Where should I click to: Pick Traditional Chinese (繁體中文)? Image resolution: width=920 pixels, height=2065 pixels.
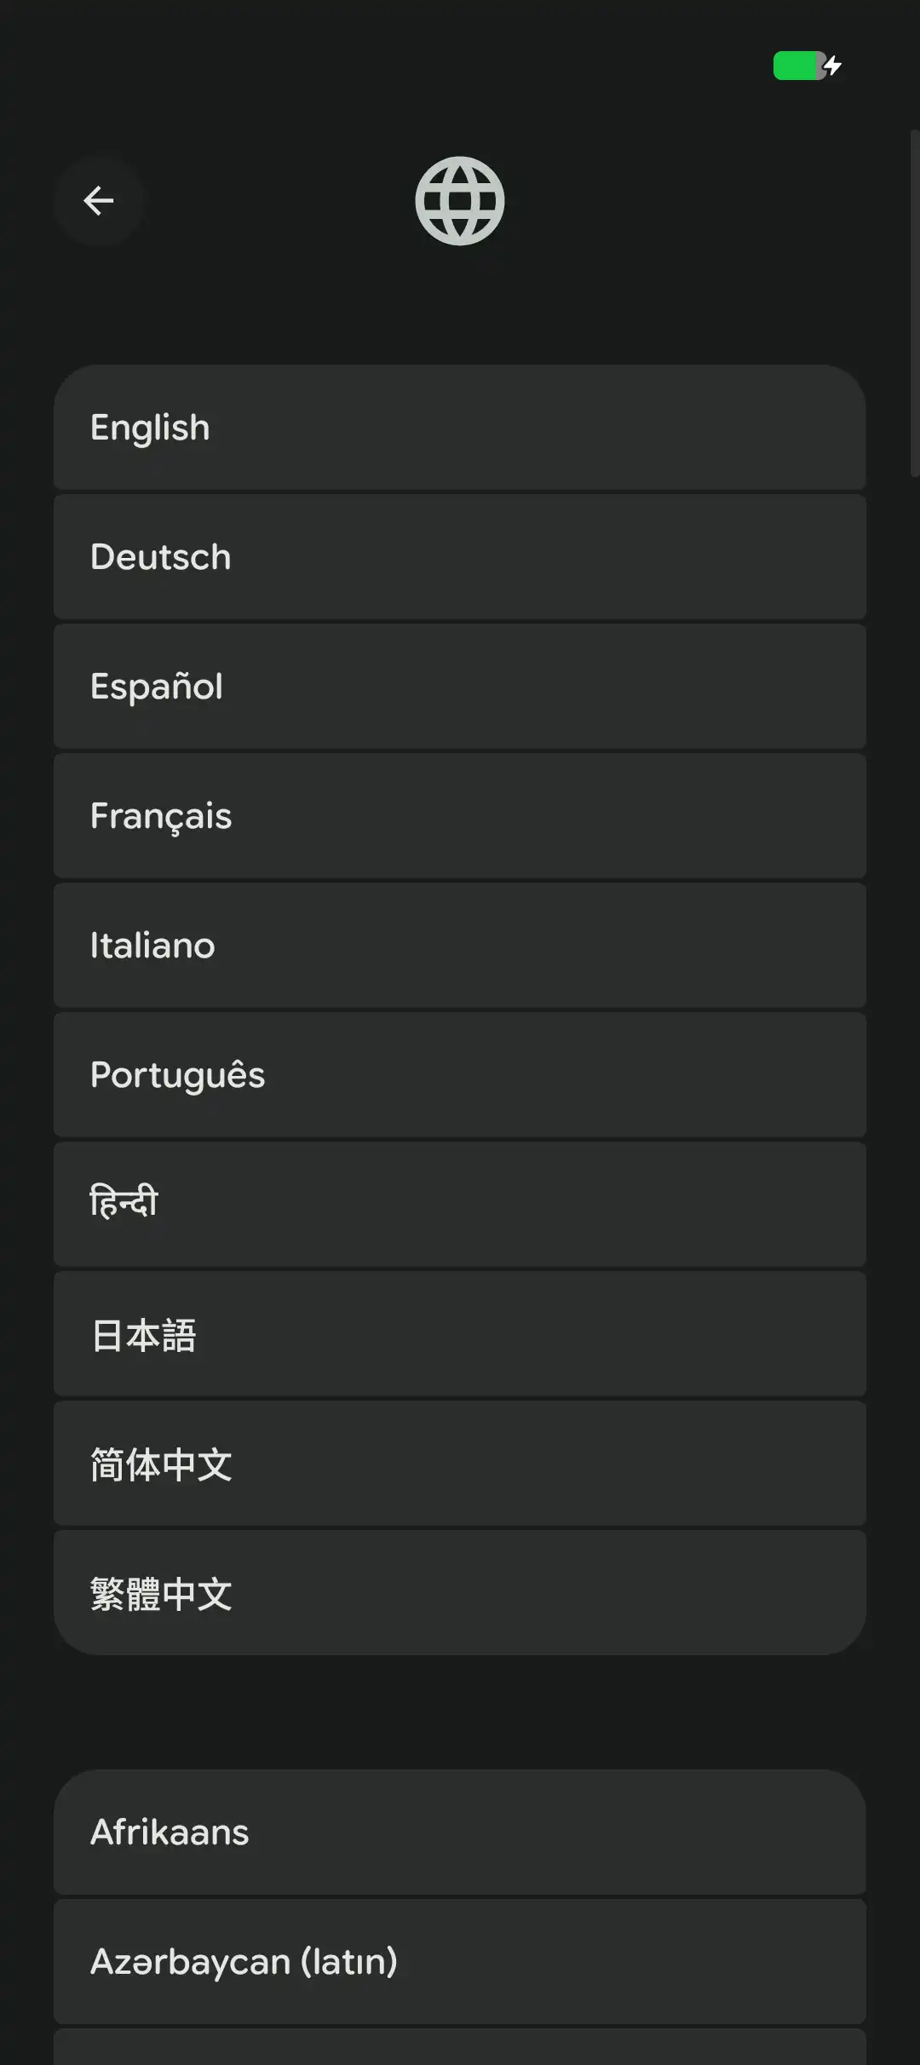tap(460, 1593)
